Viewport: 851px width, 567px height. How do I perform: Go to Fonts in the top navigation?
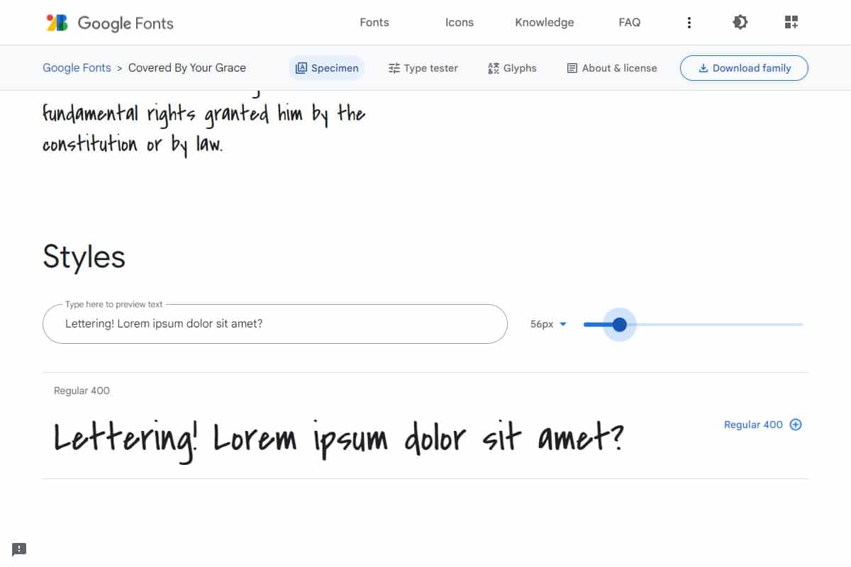374,23
